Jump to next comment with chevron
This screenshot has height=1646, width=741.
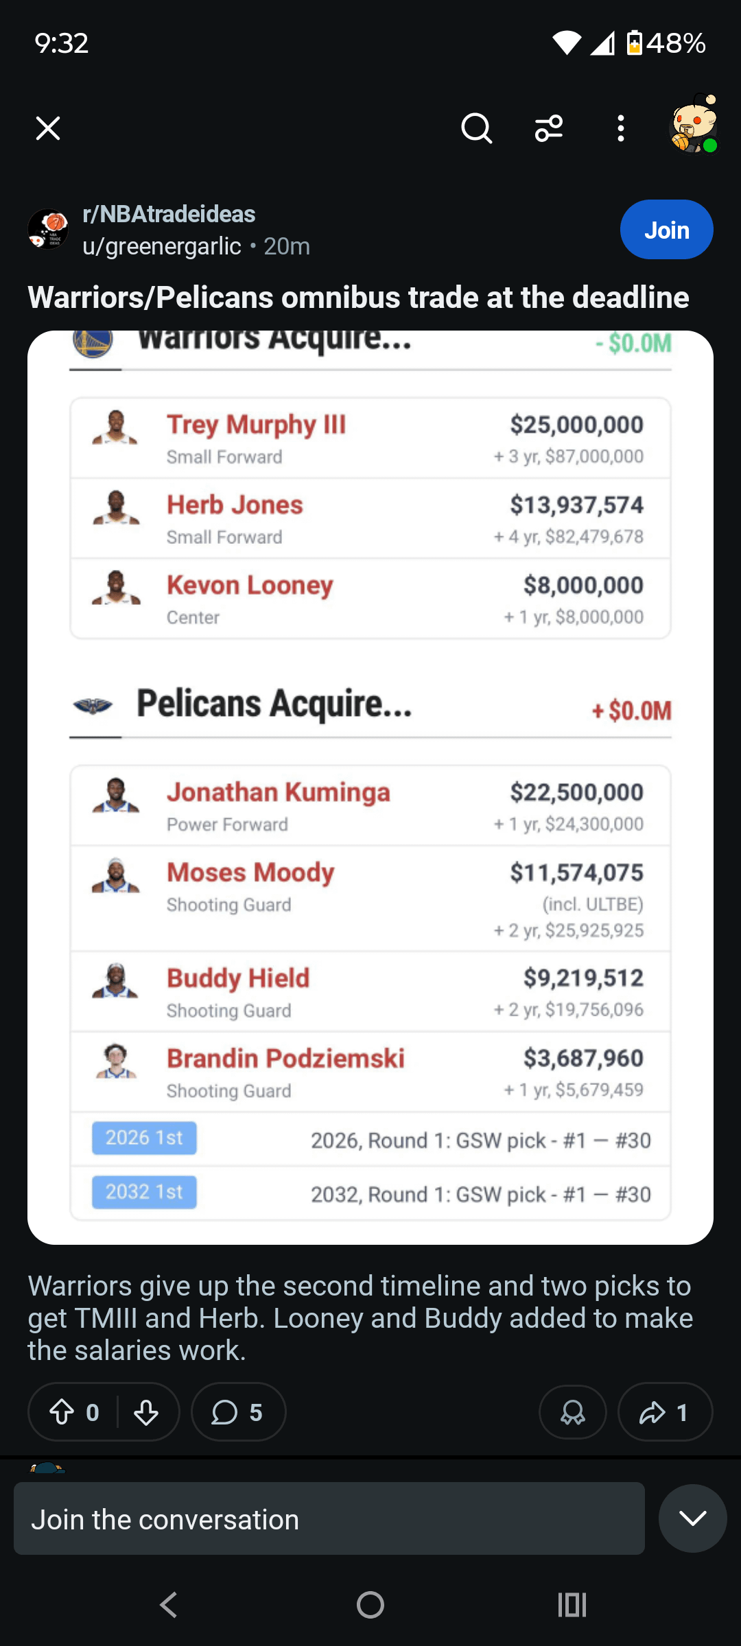pyautogui.click(x=692, y=1518)
